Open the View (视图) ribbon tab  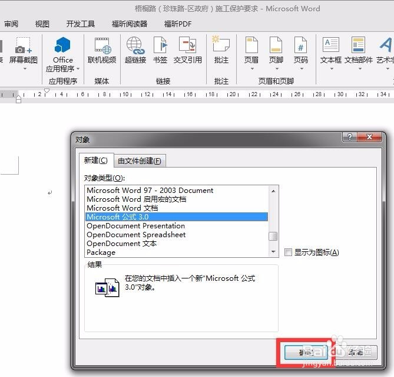(42, 24)
